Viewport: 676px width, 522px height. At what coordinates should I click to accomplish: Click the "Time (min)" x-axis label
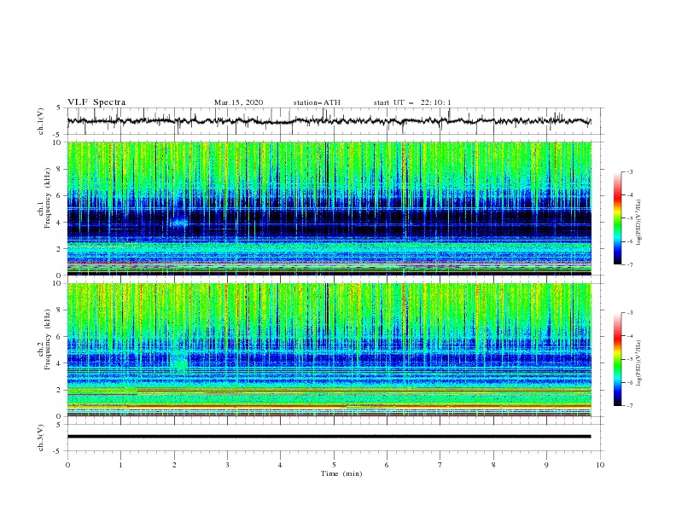coord(341,473)
